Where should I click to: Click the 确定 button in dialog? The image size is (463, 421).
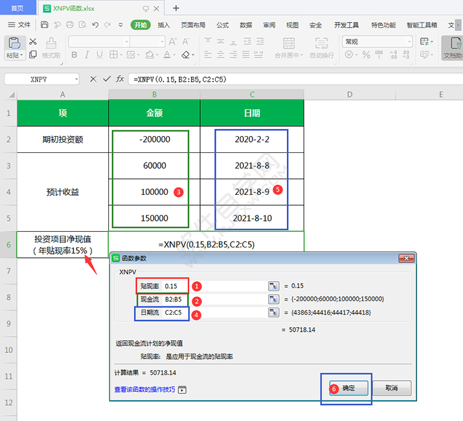pos(349,388)
